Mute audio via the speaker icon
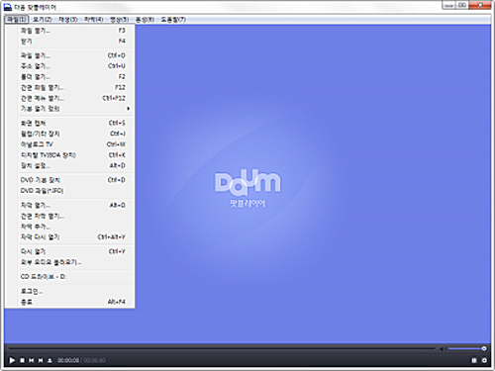The width and height of the screenshot is (495, 371). [442, 348]
